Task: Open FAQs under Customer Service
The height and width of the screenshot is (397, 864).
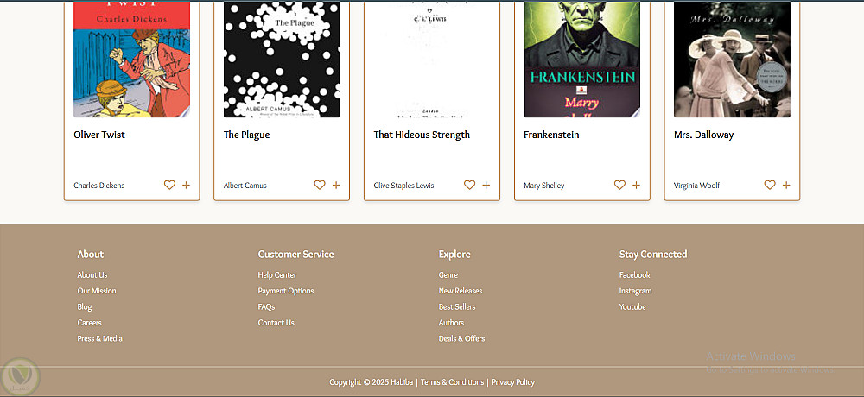Action: (x=266, y=307)
